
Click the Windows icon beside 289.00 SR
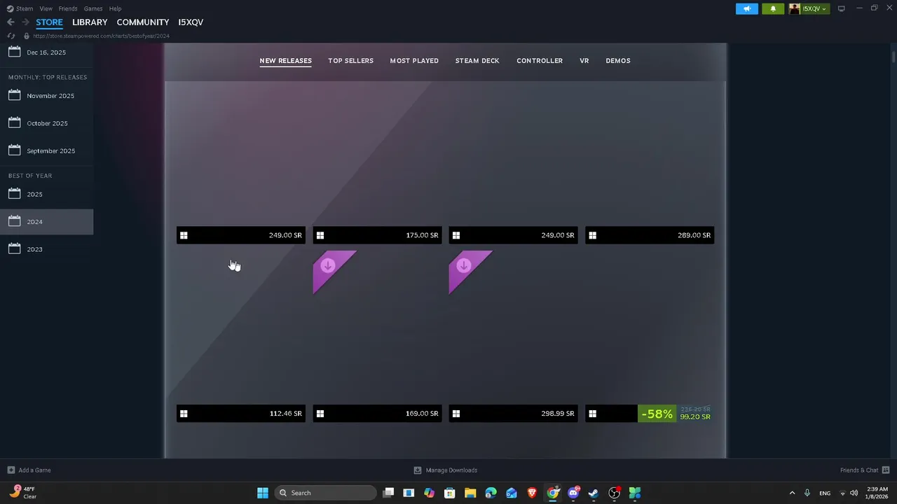point(592,235)
